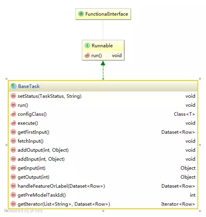Select addInput(int, Object) method

41,159
